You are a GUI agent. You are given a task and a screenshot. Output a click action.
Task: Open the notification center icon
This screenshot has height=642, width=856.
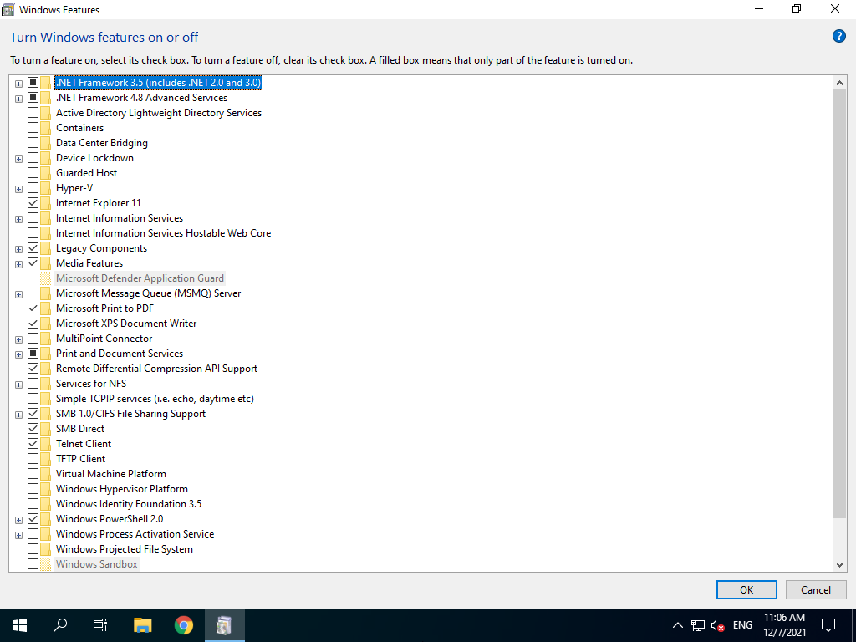coord(828,625)
